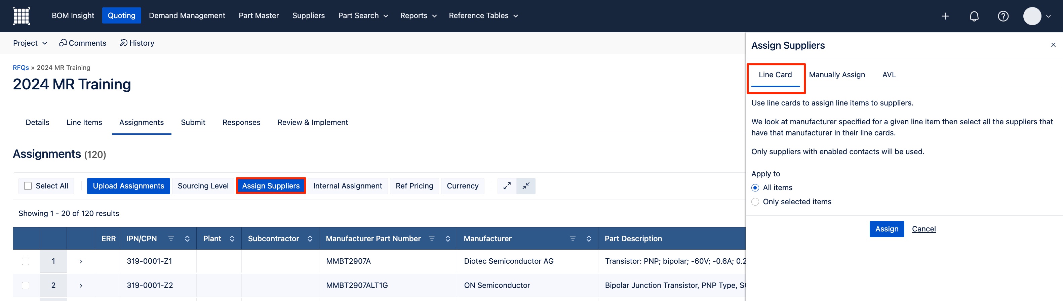
Task: Click the blue Assign button
Action: (887, 229)
